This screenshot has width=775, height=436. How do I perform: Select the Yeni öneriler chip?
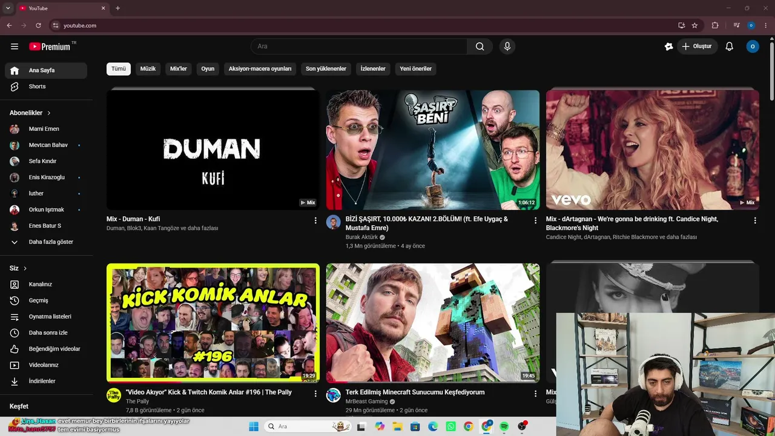point(416,69)
